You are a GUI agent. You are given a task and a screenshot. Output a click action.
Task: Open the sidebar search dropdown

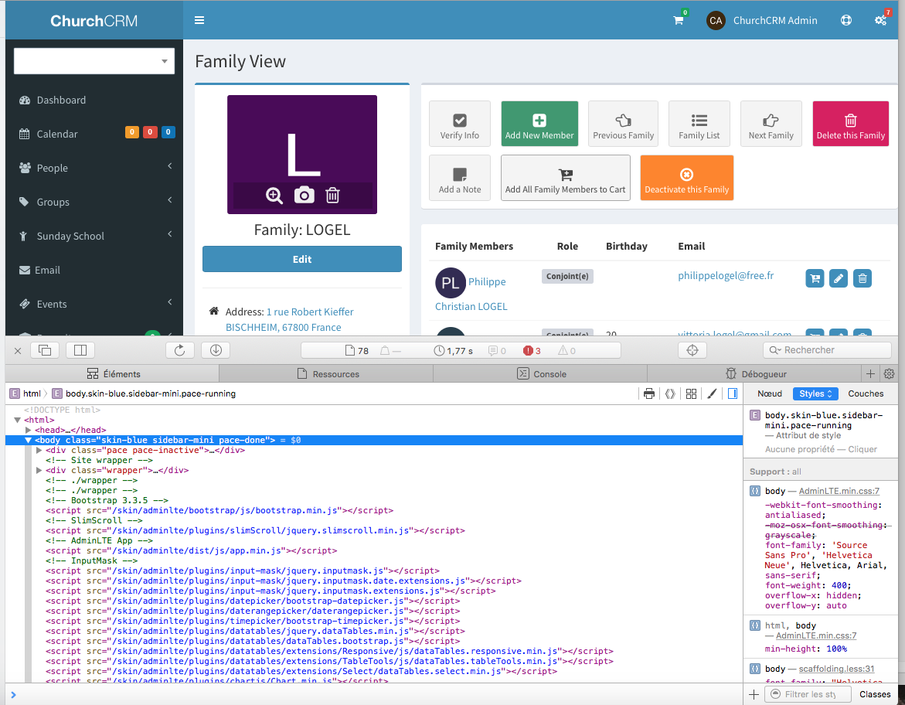click(x=94, y=61)
